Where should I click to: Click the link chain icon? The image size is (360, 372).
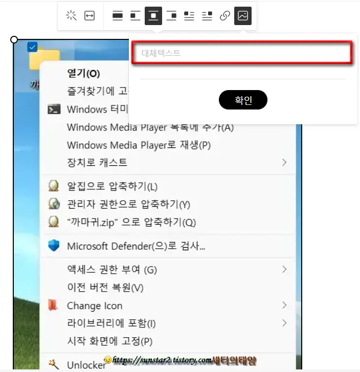(225, 16)
